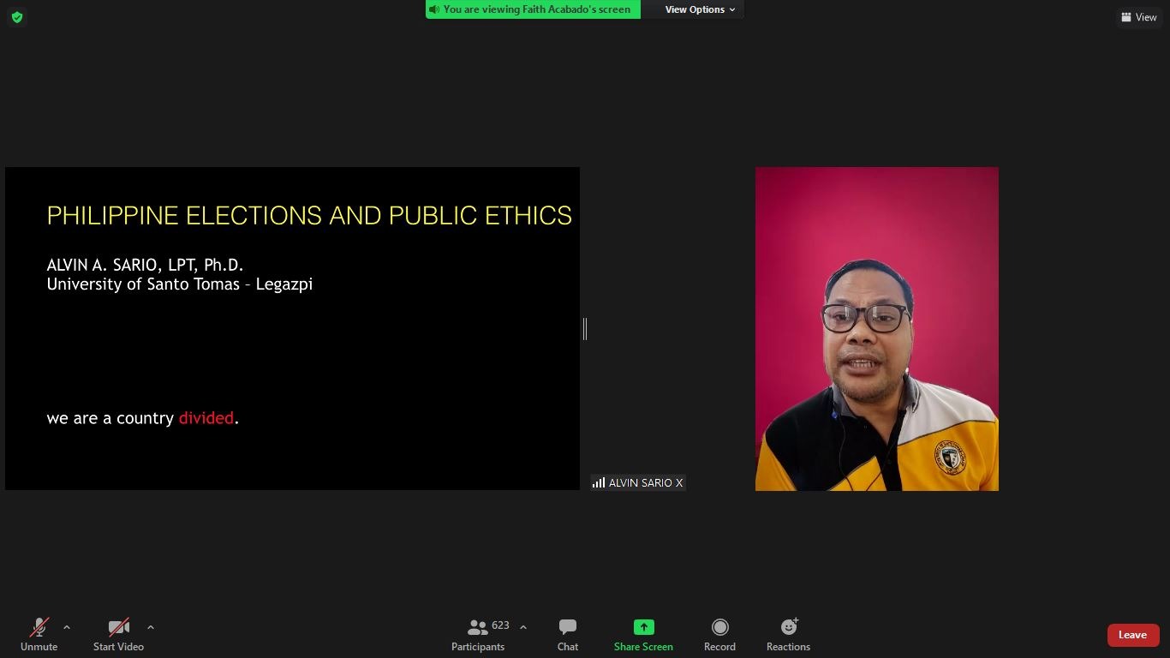Viewport: 1170px width, 658px height.
Task: Leave the meeting
Action: coord(1132,635)
